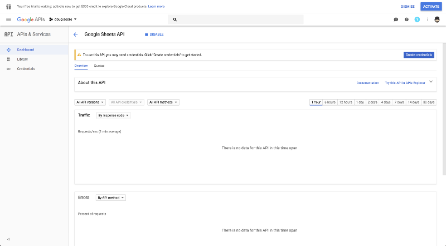The width and height of the screenshot is (446, 246).
Task: Open the Learn more link
Action: click(x=156, y=7)
